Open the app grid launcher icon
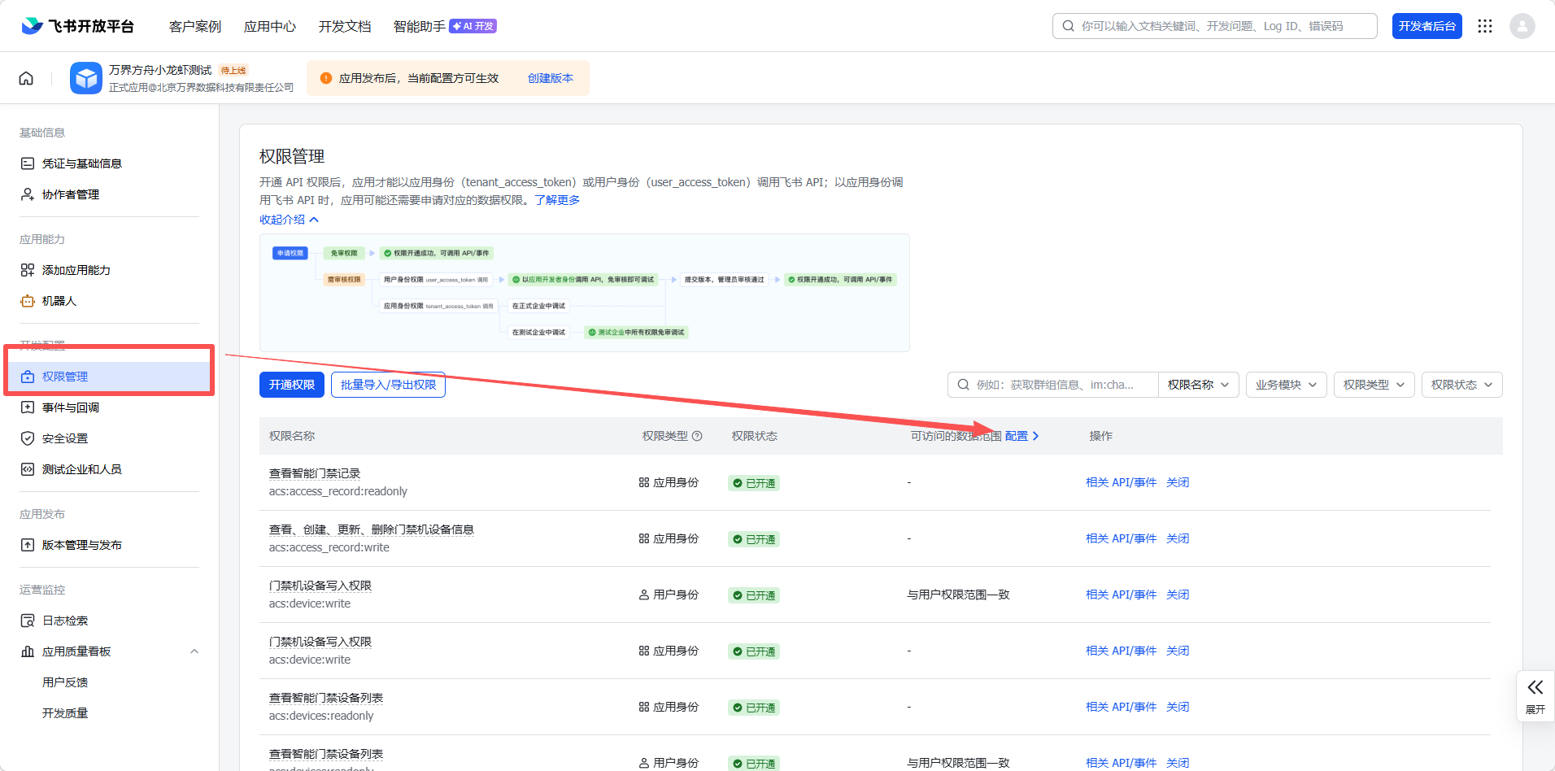The height and width of the screenshot is (771, 1555). 1485,26
